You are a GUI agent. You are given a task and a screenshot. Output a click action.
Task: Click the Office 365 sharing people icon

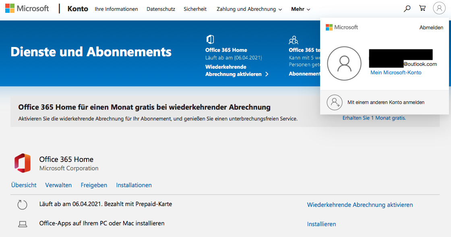294,40
